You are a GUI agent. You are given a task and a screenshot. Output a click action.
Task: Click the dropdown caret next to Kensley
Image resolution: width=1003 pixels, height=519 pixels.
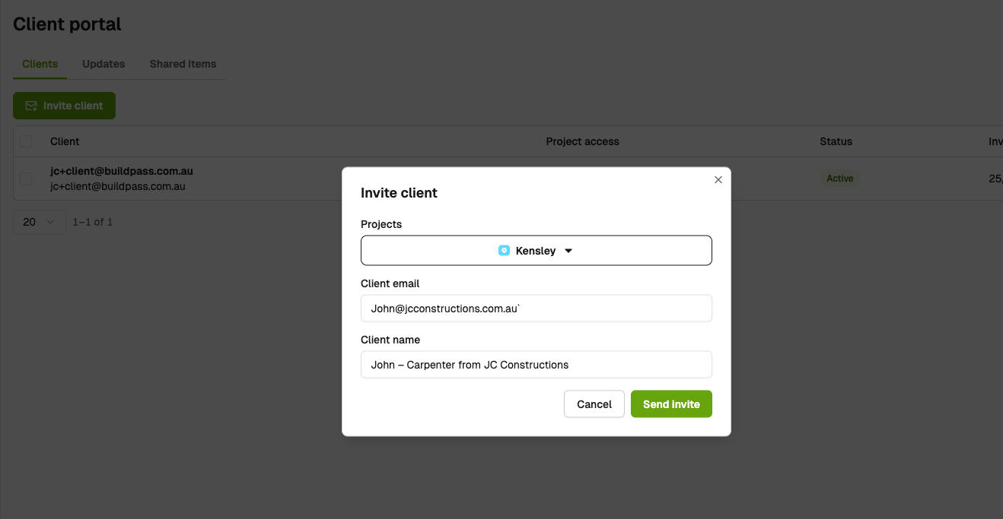click(x=568, y=251)
